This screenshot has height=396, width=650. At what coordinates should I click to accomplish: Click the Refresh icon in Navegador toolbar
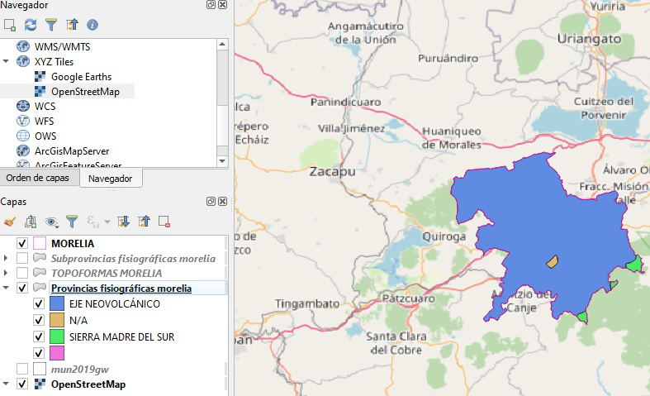pyautogui.click(x=31, y=25)
